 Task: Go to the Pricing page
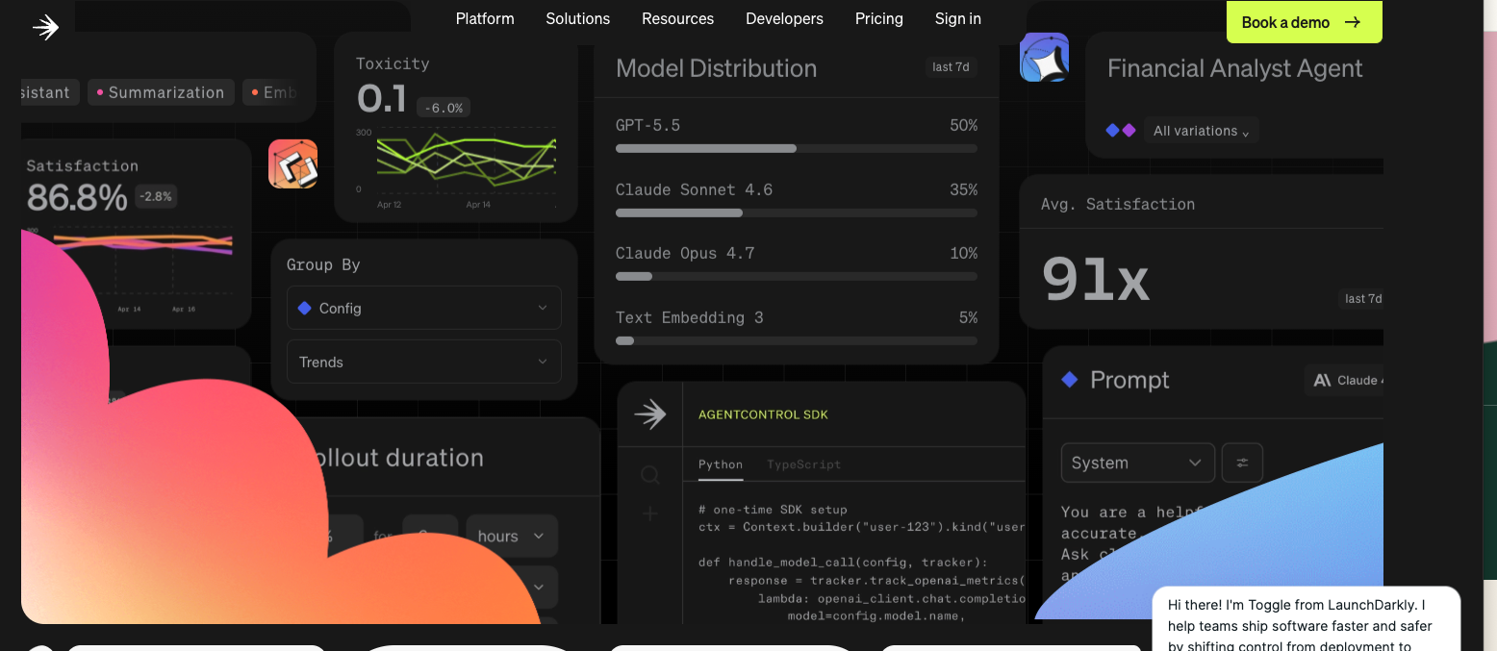tap(879, 19)
